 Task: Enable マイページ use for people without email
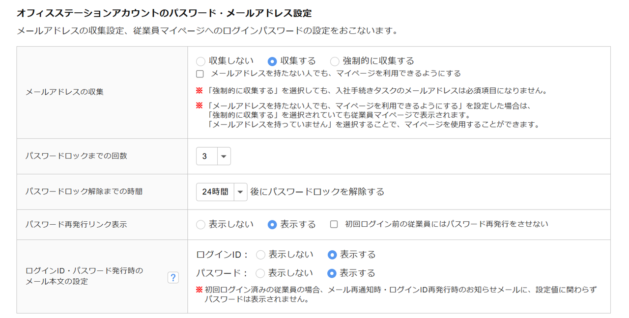coord(200,74)
